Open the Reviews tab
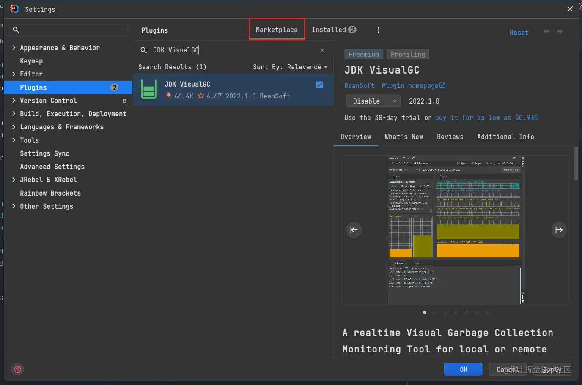The height and width of the screenshot is (385, 582). point(450,137)
